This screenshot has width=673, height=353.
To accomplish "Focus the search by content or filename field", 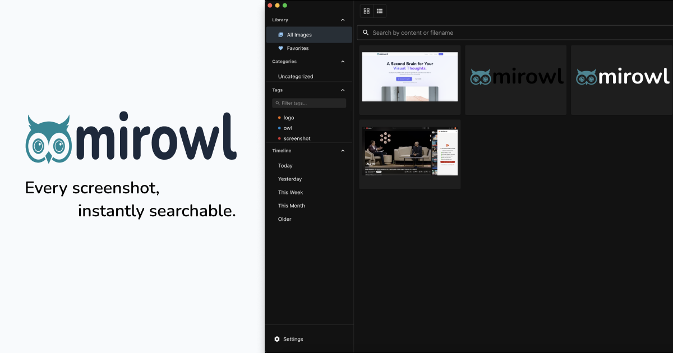I will (515, 32).
